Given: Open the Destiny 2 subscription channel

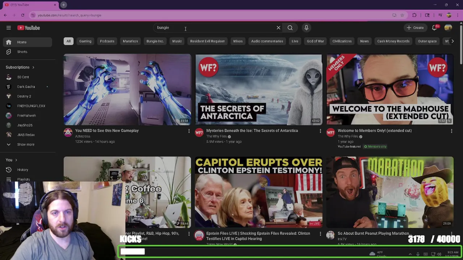Looking at the screenshot, I should click(x=28, y=96).
